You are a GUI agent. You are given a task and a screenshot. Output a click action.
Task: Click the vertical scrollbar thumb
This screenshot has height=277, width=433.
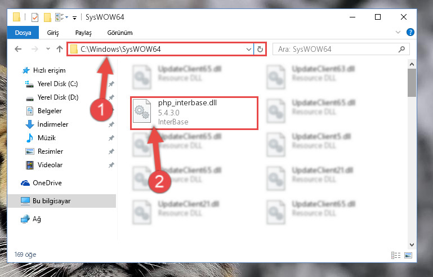click(412, 83)
